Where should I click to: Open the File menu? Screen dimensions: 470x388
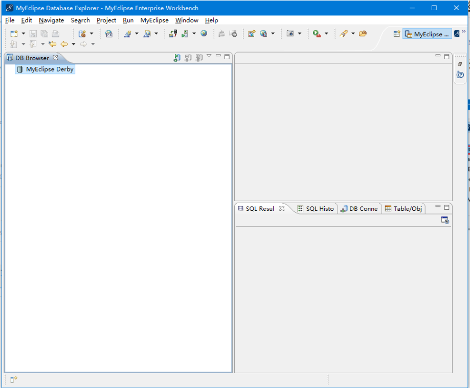pos(10,20)
